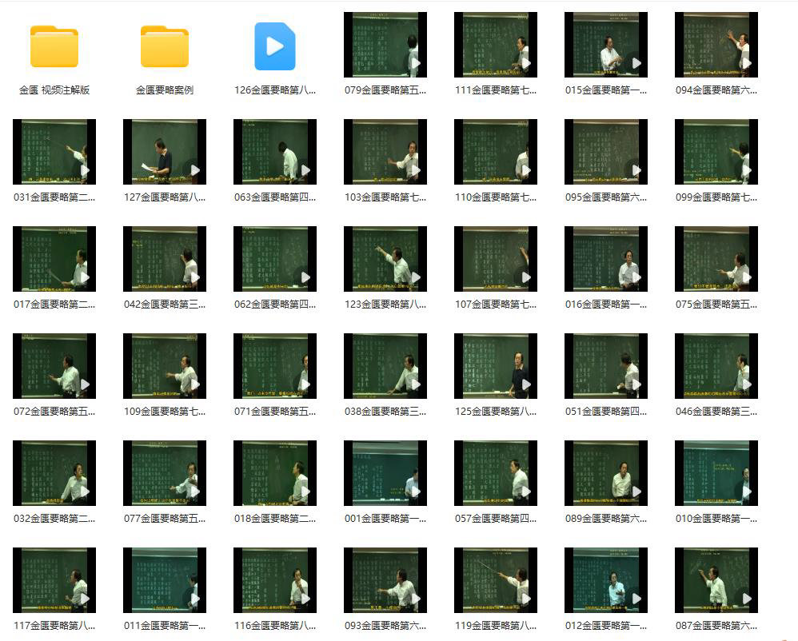Open the 金匮 视频注解版 folder
Screen dimensions: 798x641
click(x=54, y=46)
